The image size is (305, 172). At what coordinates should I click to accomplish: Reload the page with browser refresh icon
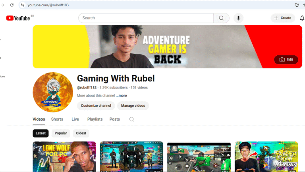(12, 5)
